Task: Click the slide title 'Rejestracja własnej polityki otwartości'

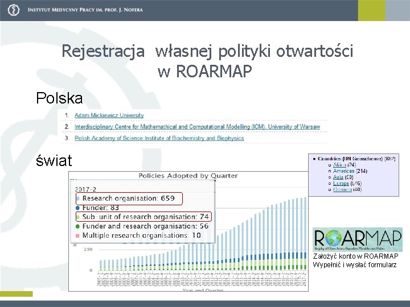Action: point(207,51)
